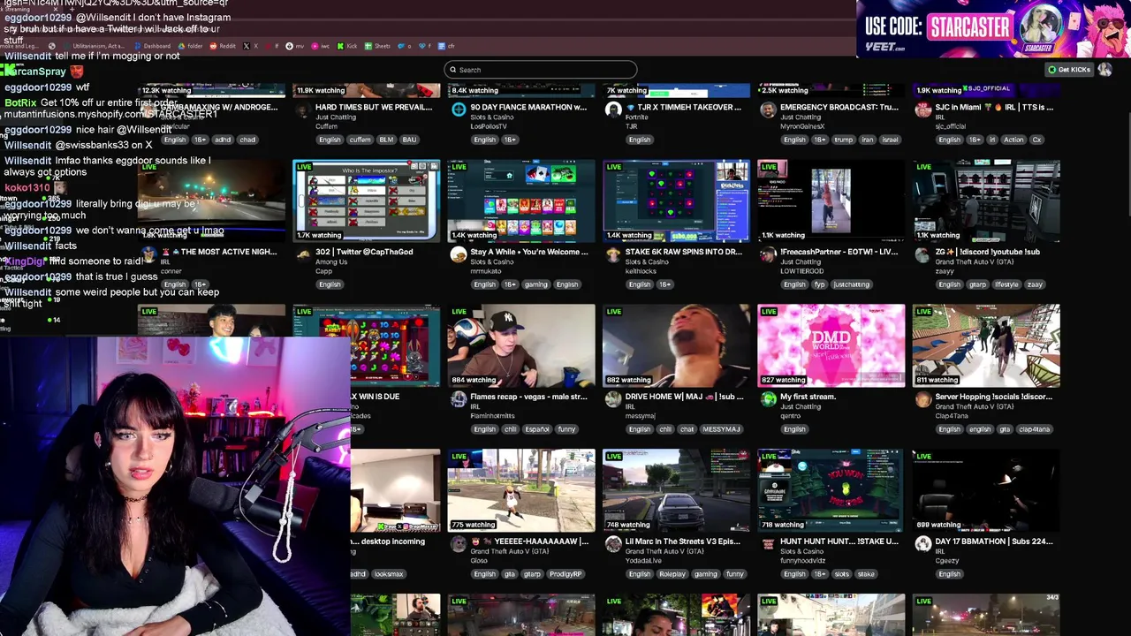The width and height of the screenshot is (1131, 636).
Task: Open 'HARD TIMES BUT WE PREVAIL' stream title
Action: [374, 107]
